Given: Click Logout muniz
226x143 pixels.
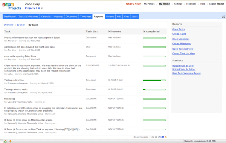Looking at the screenshot, I should coord(217,4).
